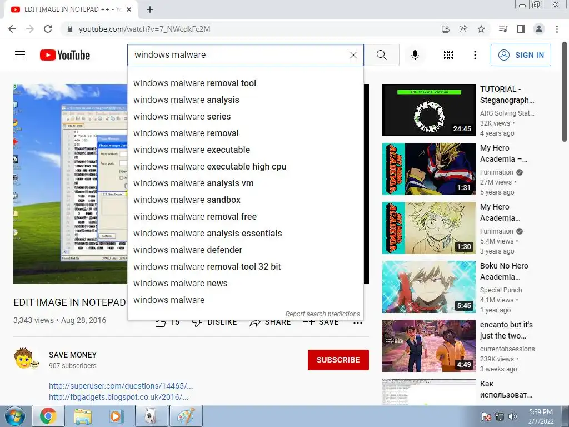Switch to Chrome in taskbar

pos(48,416)
